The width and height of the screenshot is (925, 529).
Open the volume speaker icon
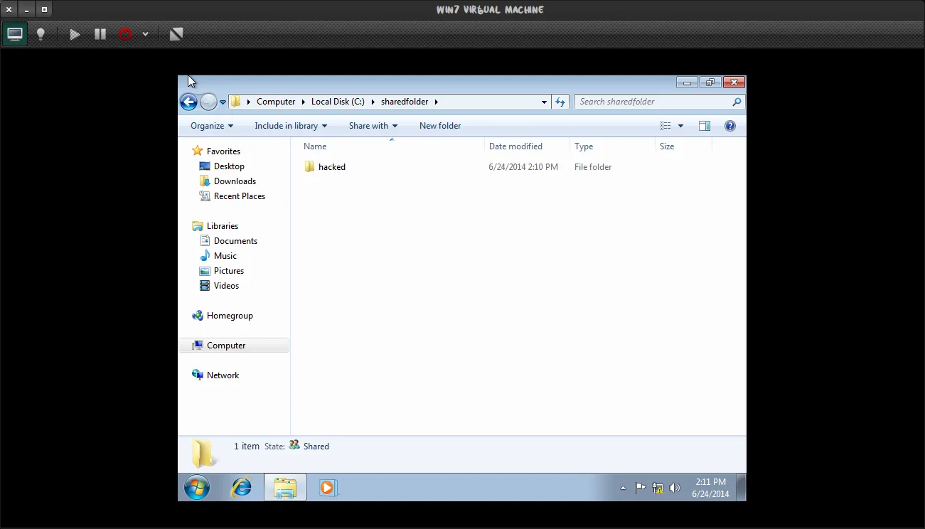point(675,488)
